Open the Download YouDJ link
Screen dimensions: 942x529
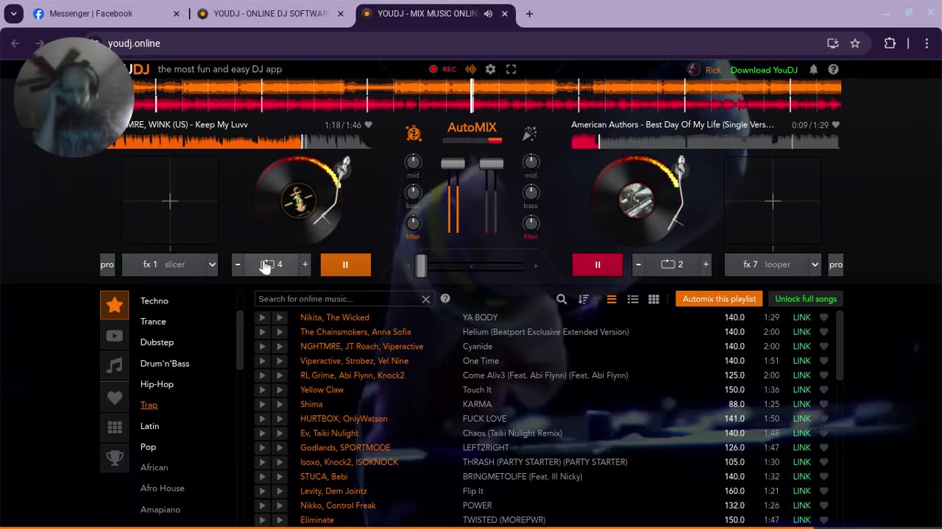pyautogui.click(x=764, y=70)
